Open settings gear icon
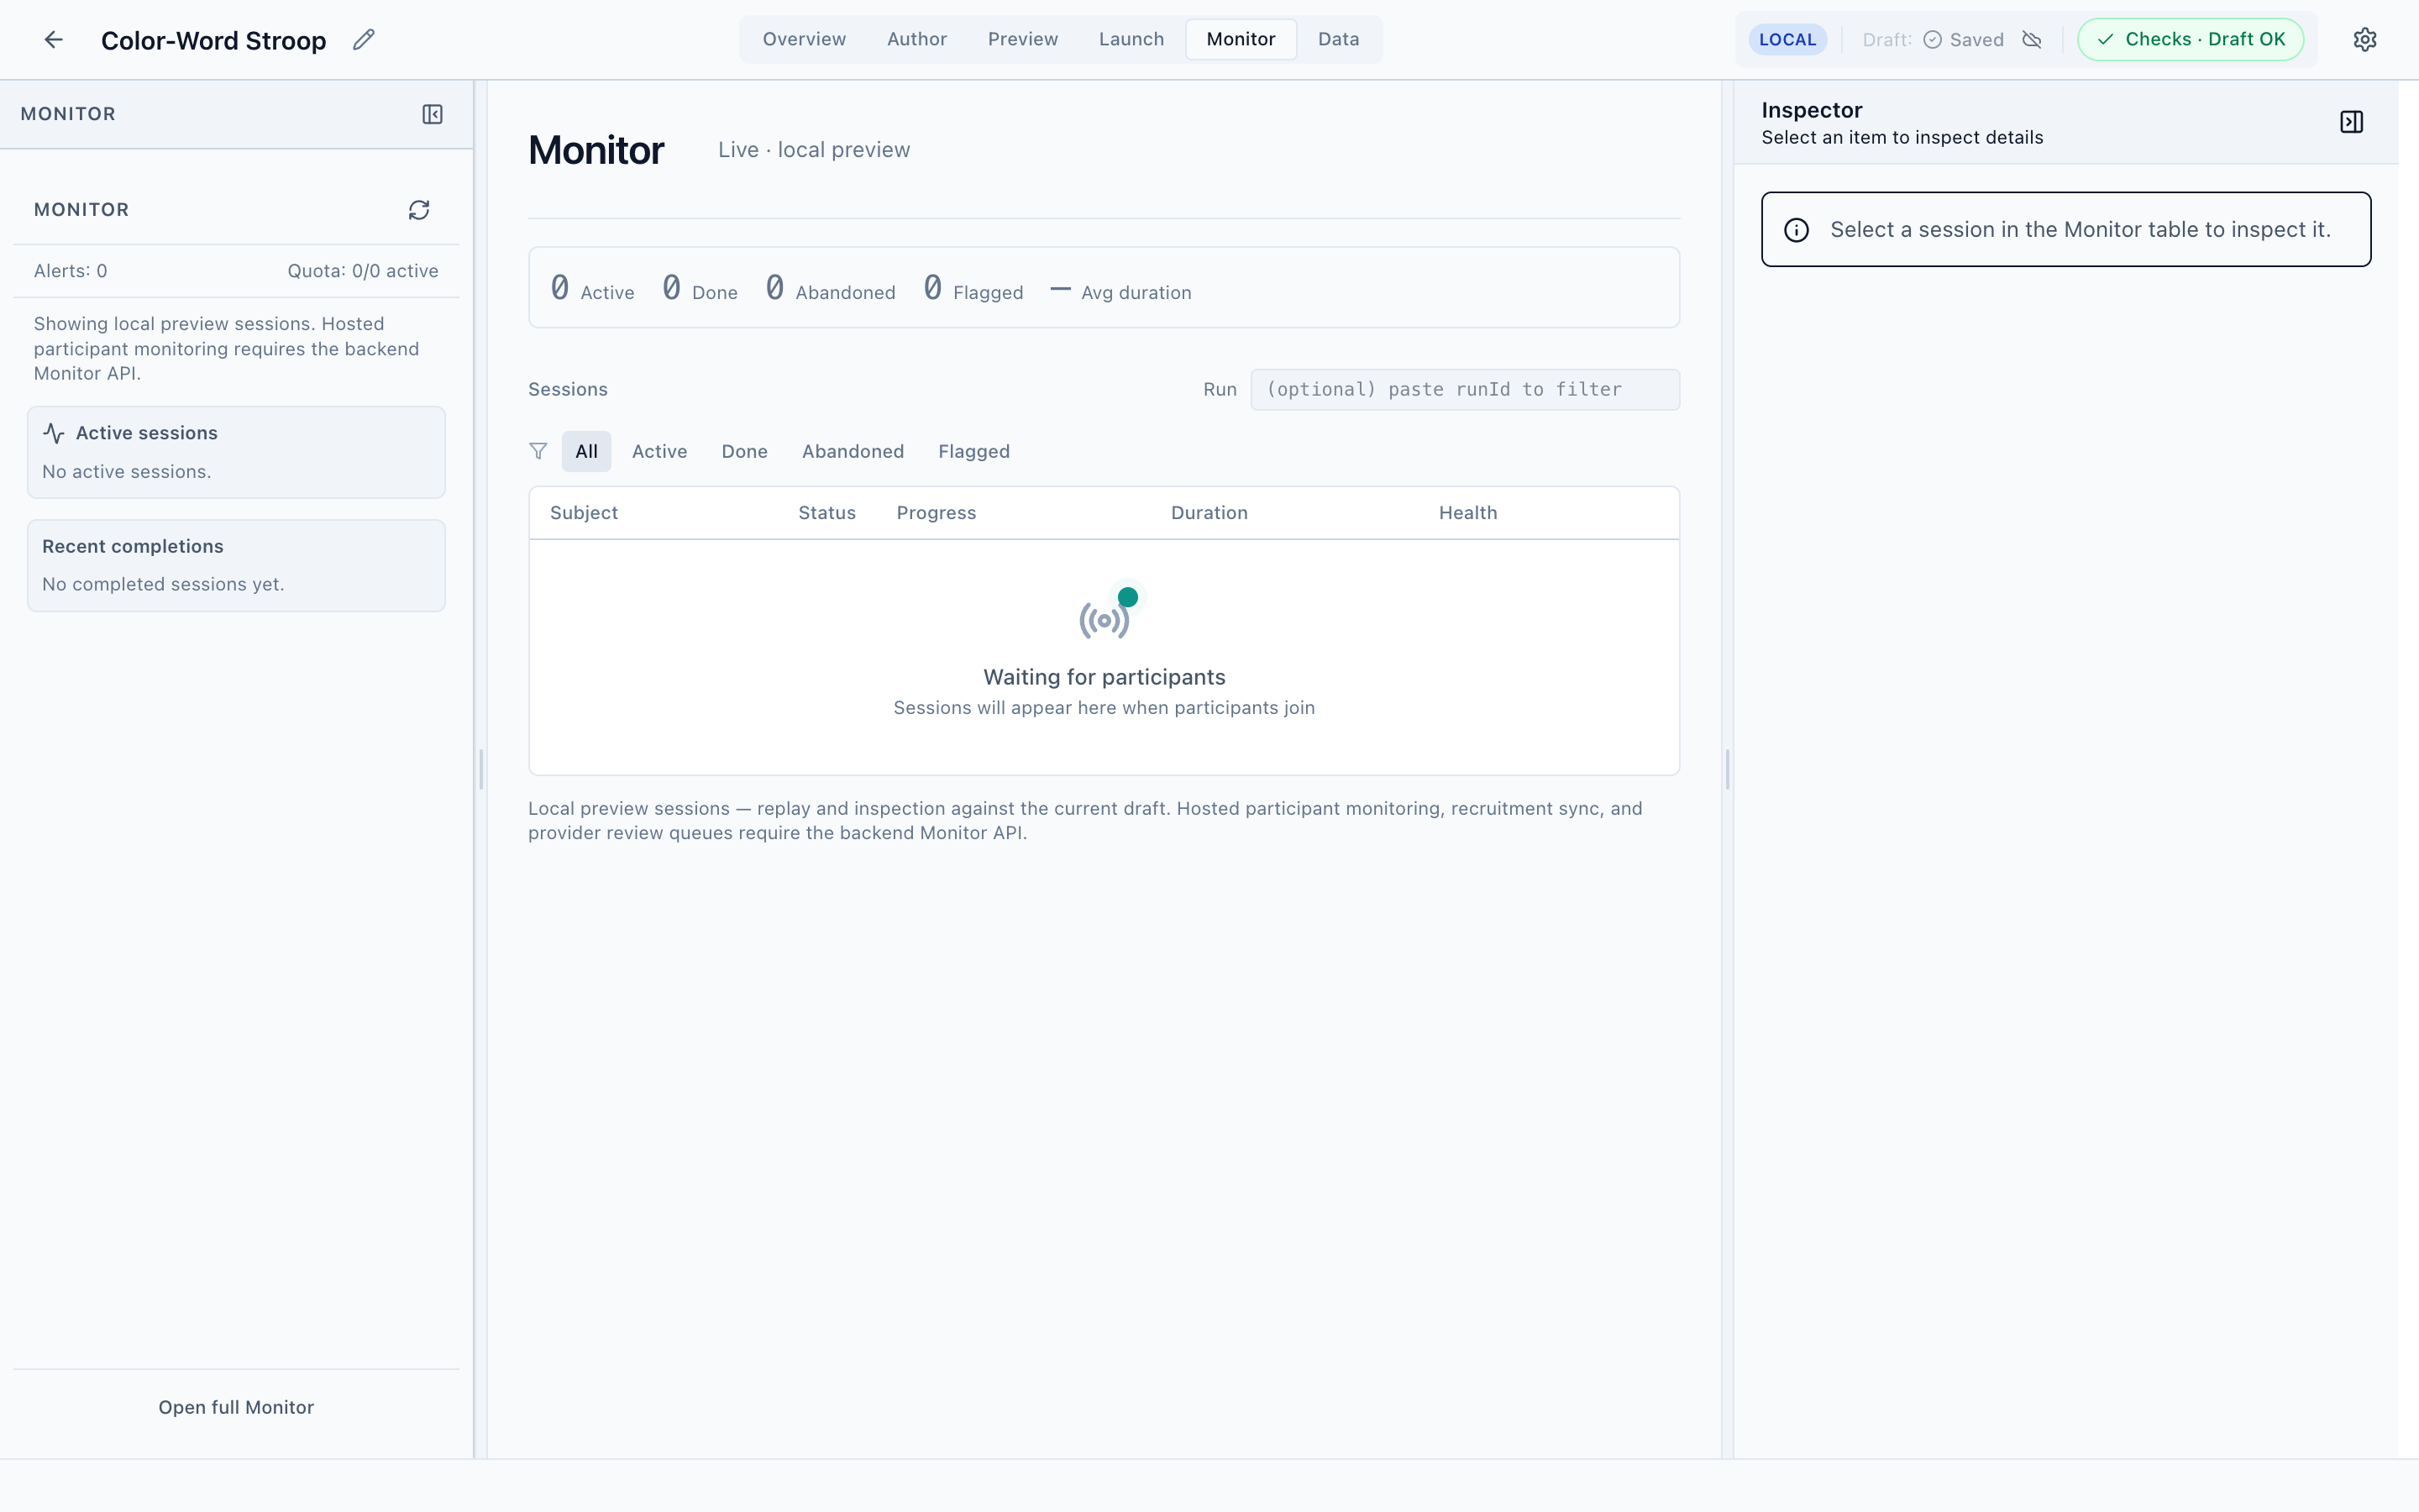Viewport: 2419px width, 1512px height. coord(2364,39)
